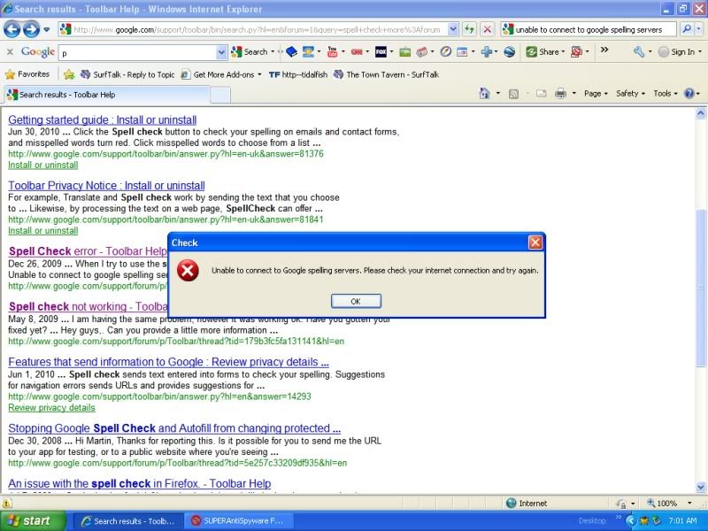Expand the Get More Add-ons dropdown
The height and width of the screenshot is (531, 708).
pyautogui.click(x=259, y=75)
